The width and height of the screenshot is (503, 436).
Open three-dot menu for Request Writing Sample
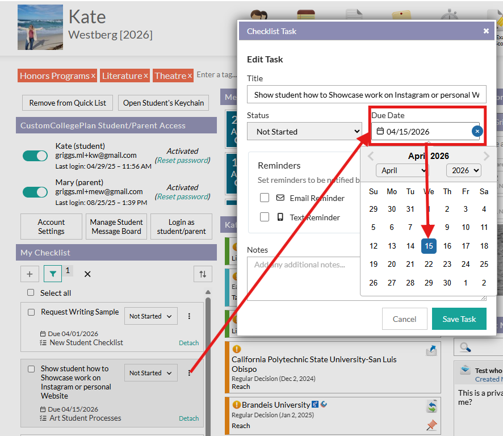click(190, 316)
